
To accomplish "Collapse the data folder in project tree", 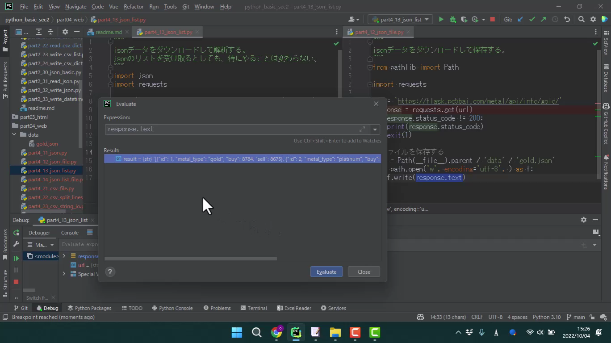I will 14,135.
